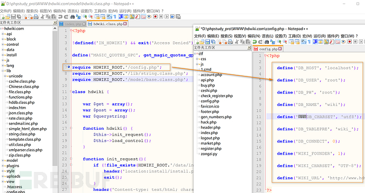Expand the css folder in ctf tree

click(197, 59)
